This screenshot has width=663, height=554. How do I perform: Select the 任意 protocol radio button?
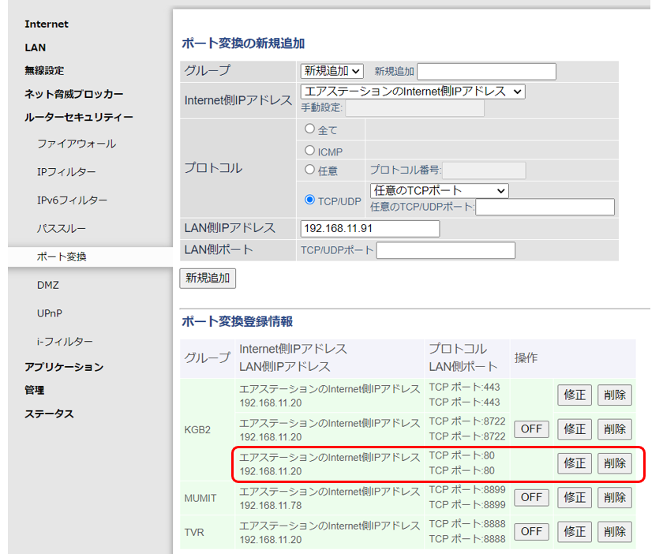pos(309,170)
